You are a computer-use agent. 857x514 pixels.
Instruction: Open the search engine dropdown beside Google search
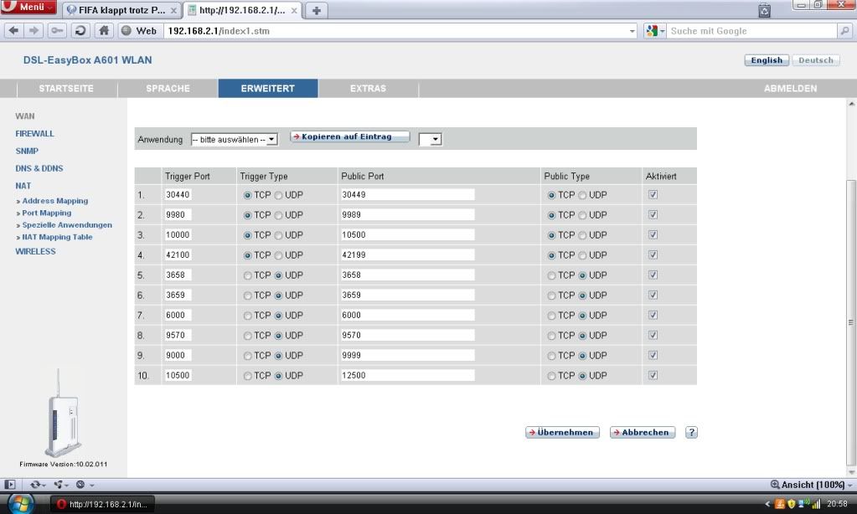pos(653,30)
